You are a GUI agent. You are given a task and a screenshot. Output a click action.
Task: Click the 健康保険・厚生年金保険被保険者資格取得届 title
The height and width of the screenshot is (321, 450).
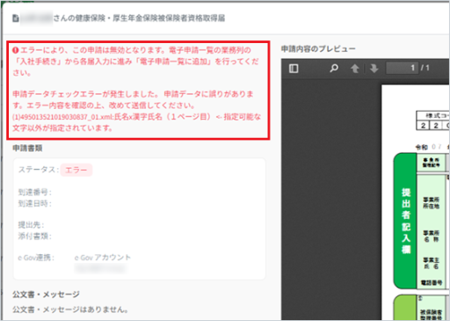coord(150,18)
